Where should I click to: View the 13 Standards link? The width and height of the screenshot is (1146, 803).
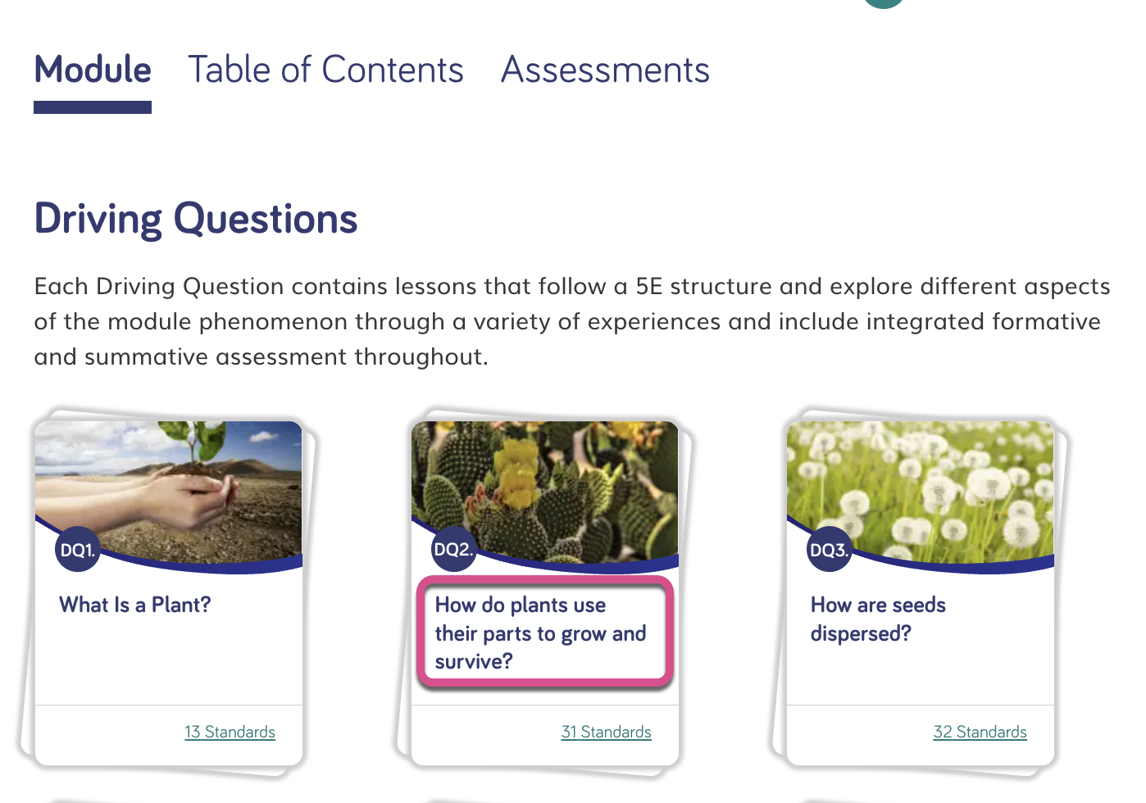point(230,732)
